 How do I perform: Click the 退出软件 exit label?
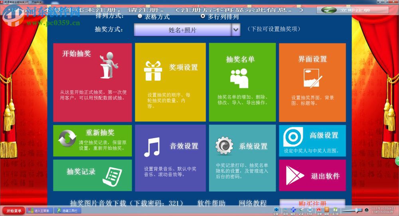pos(325,176)
